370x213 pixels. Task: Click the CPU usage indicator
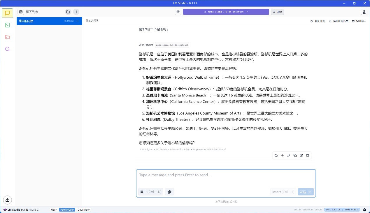(352, 210)
